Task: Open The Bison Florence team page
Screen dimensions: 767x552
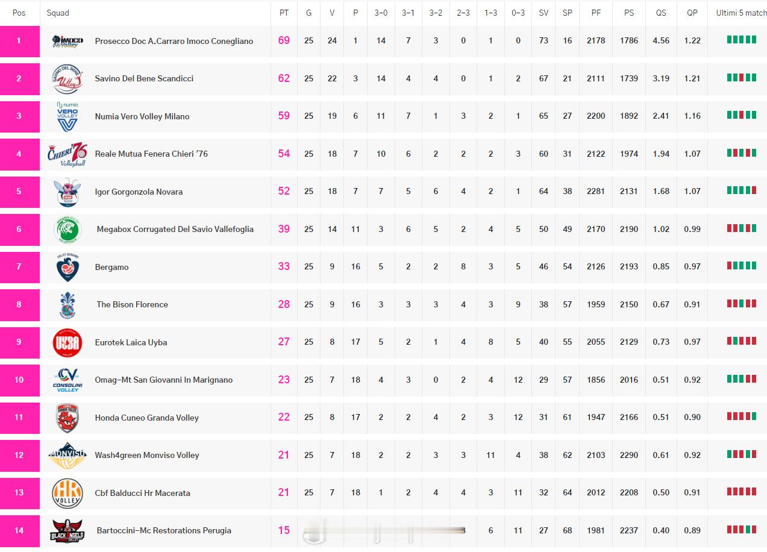Action: point(132,304)
